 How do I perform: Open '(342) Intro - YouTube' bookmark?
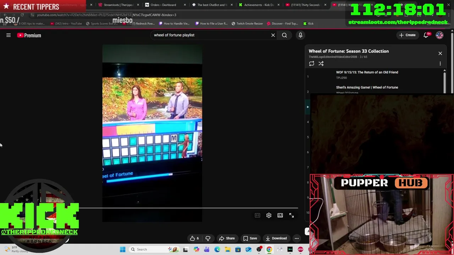[x=66, y=23]
